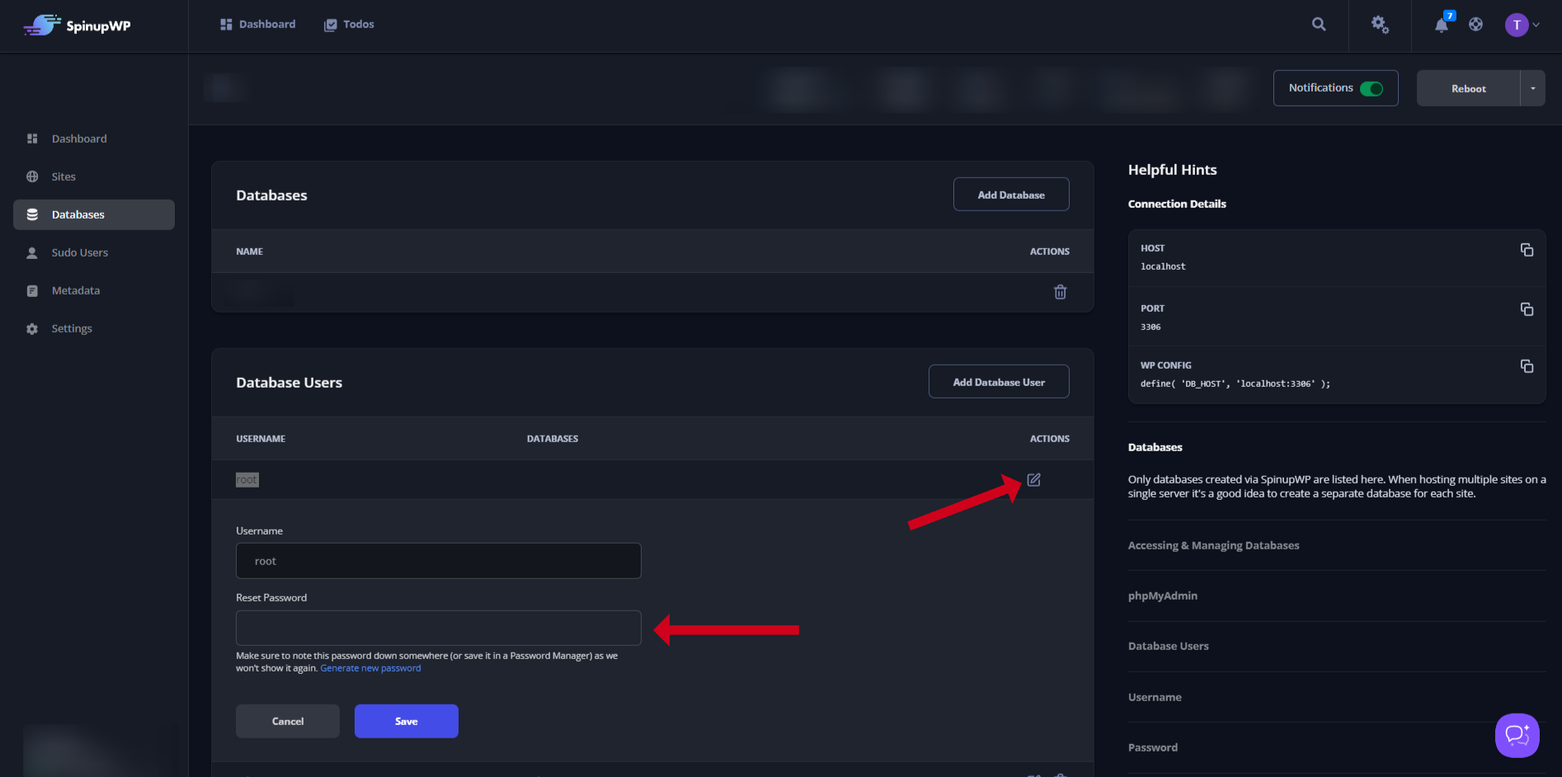
Task: Click the Generate new password link
Action: [370, 668]
